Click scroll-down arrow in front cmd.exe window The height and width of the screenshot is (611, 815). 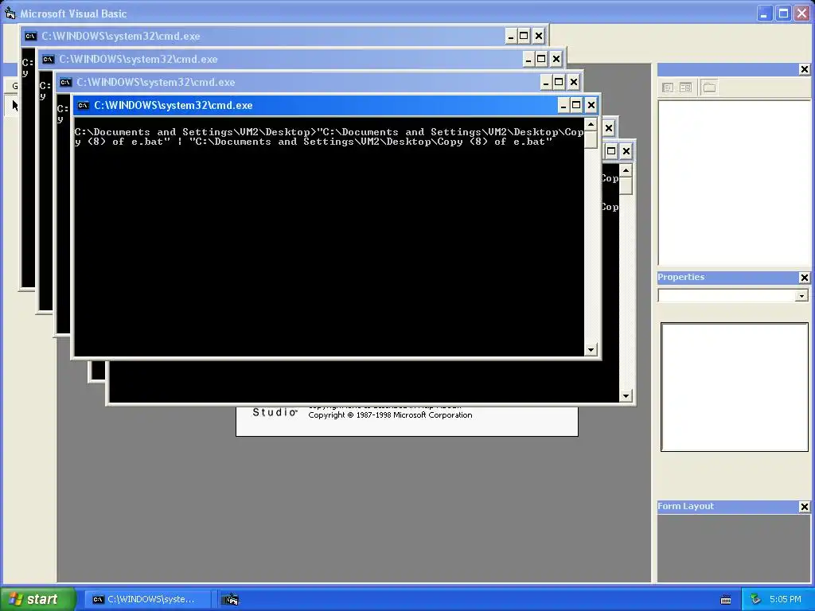591,350
